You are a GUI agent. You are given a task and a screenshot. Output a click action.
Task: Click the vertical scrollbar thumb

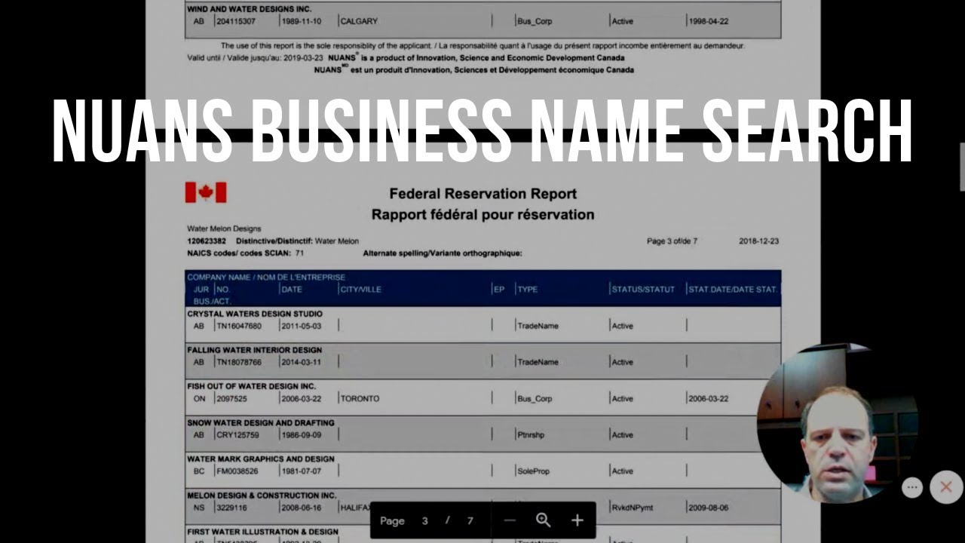click(x=961, y=167)
